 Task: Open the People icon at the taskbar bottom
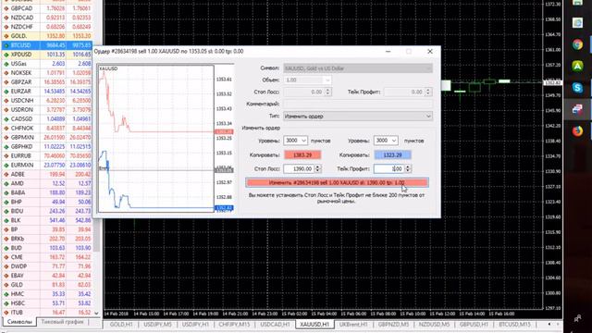[577, 319]
